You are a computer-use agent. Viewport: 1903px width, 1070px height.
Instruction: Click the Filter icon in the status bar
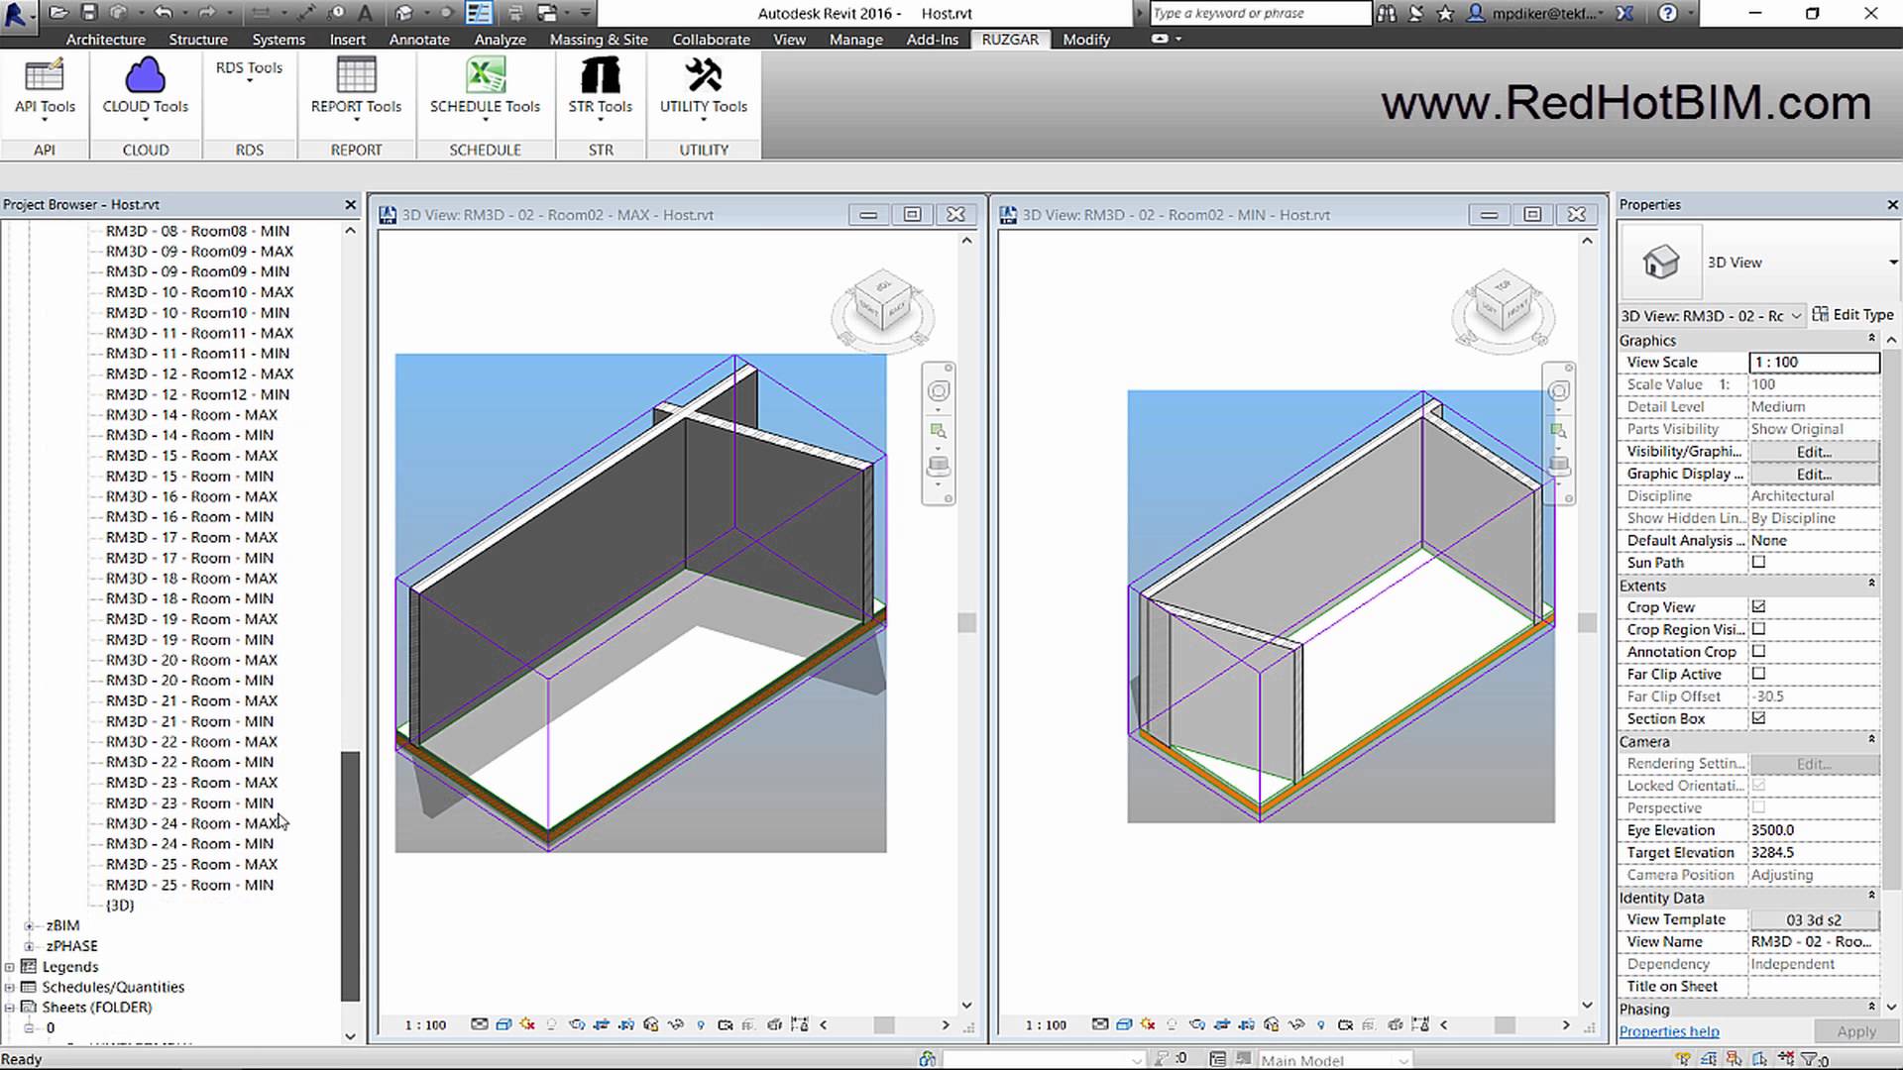click(x=1811, y=1059)
